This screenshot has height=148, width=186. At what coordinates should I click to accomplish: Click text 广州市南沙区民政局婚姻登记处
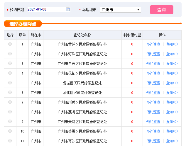[82, 141]
